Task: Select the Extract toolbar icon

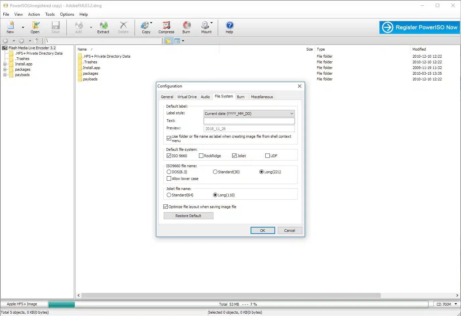Action: tap(103, 27)
